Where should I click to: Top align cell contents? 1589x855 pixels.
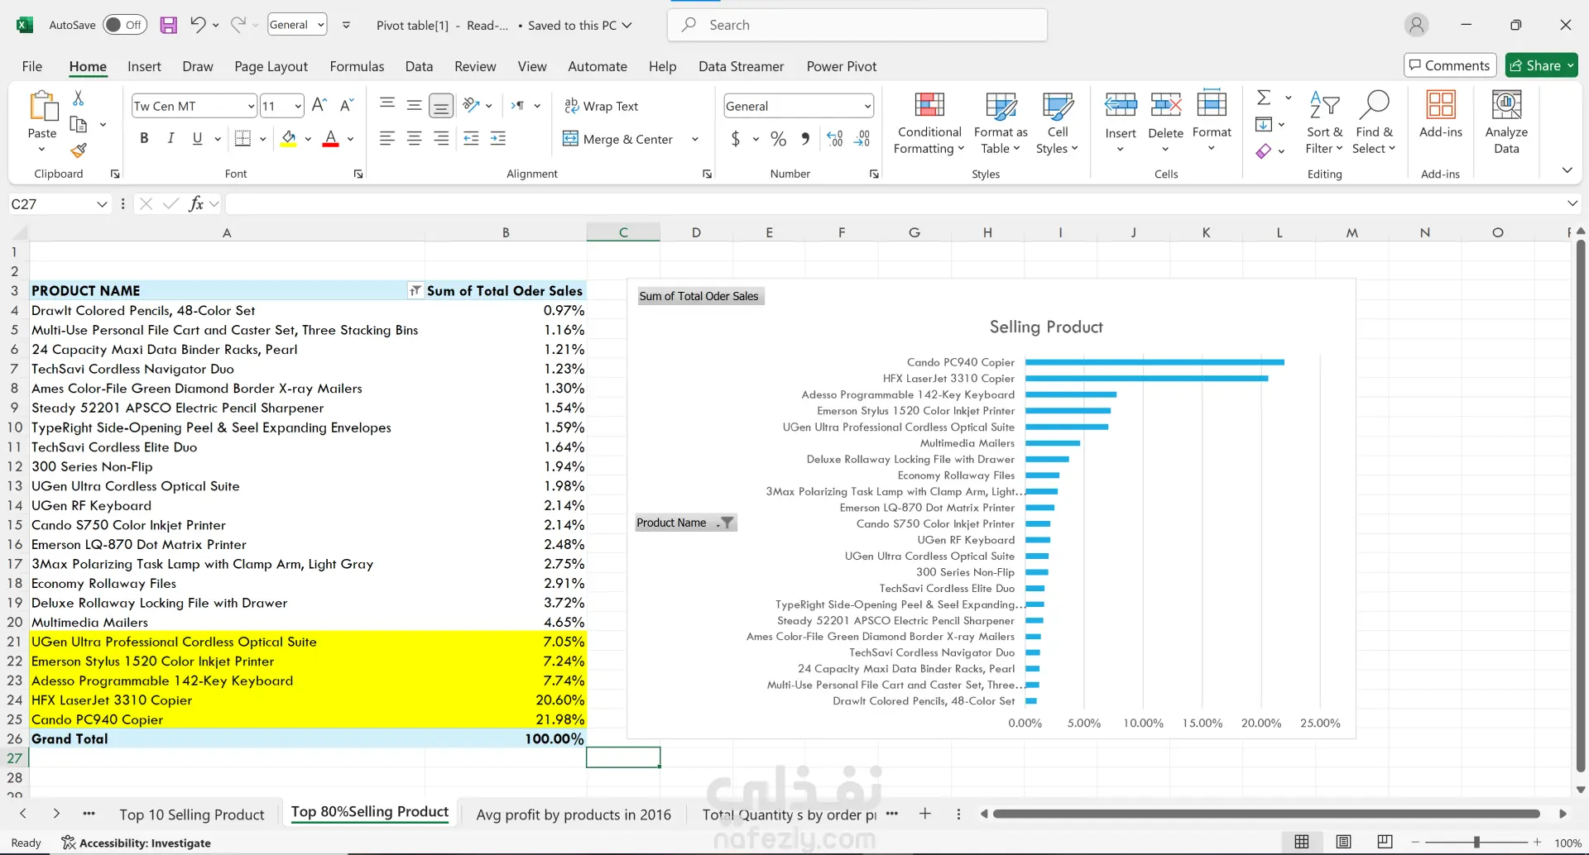click(387, 105)
